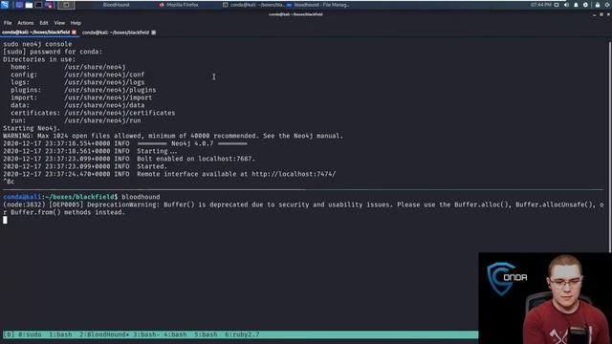Select the workspace switcher box in the panel
The height and width of the screenshot is (344, 612).
point(66,5)
